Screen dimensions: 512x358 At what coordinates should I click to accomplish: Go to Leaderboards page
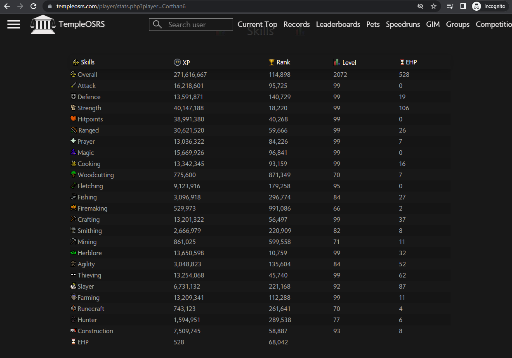pos(338,24)
